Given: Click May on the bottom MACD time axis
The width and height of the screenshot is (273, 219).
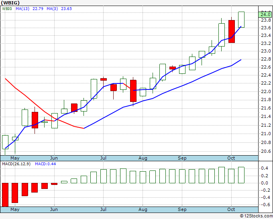Looking at the screenshot, I should click(15, 209).
